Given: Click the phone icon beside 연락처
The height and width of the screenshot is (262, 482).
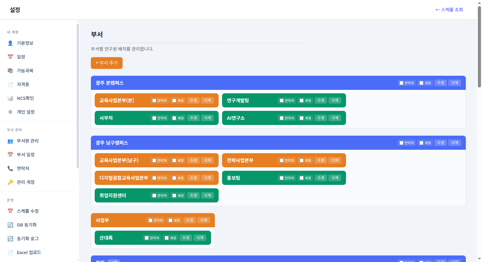Looking at the screenshot, I should click(x=10, y=168).
